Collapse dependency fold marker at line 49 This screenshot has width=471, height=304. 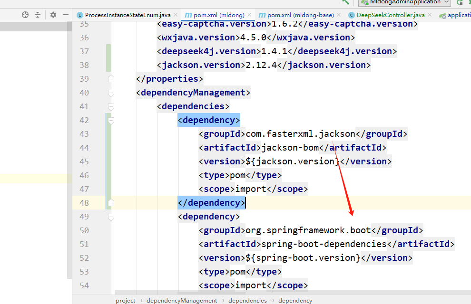coord(111,217)
